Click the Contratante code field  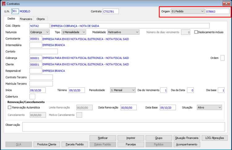36,39
